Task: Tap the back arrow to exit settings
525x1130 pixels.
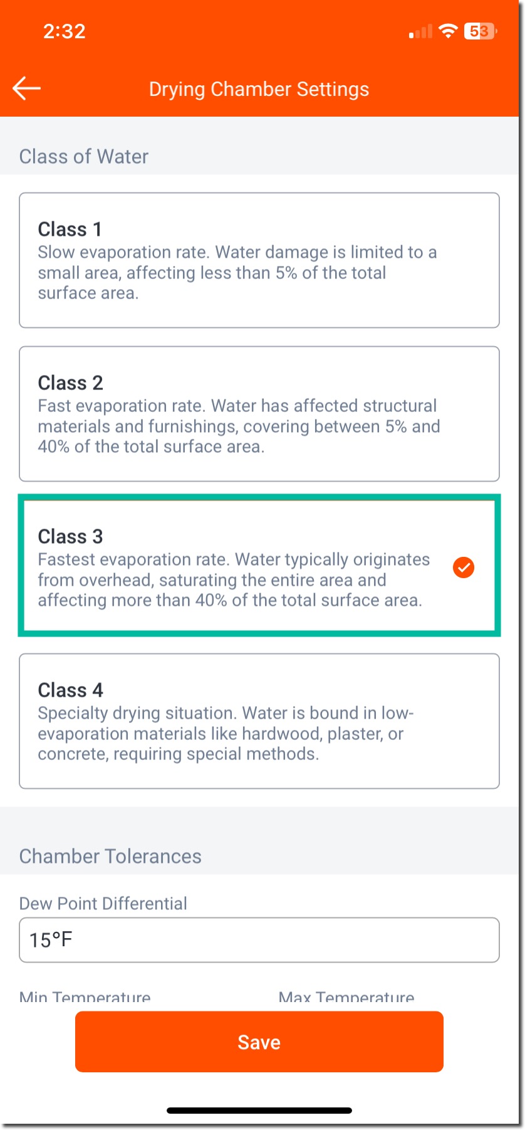Action: coord(26,88)
